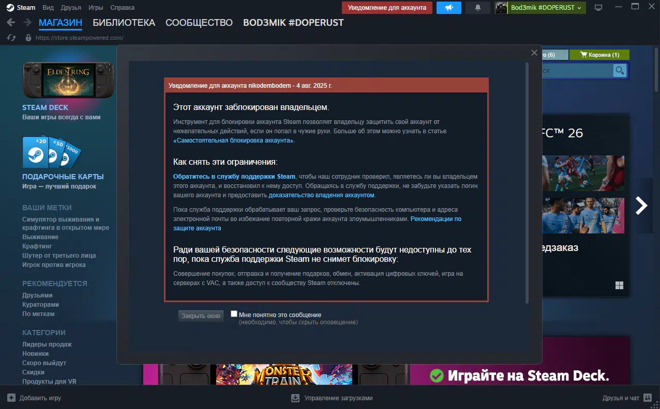Image resolution: width=660 pixels, height=409 pixels.
Task: Click the store URL address text
Action: (x=79, y=38)
